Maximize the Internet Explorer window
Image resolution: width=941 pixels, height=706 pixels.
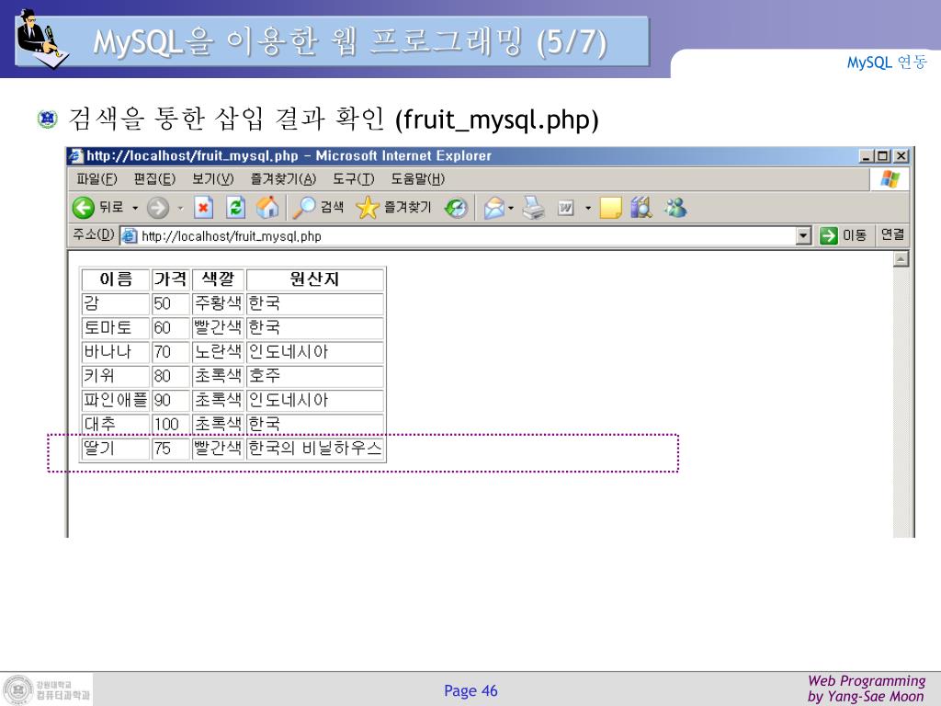[x=882, y=156]
